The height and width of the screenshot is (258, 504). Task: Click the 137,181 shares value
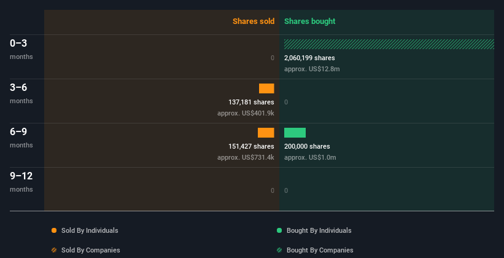click(x=251, y=102)
